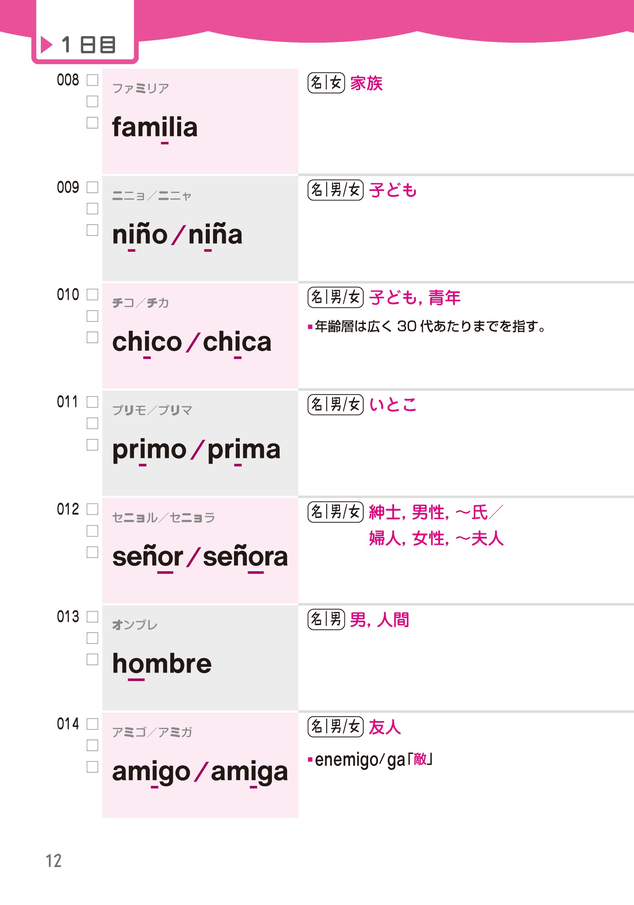Click page number 12
This screenshot has height=905, width=634.
click(54, 861)
